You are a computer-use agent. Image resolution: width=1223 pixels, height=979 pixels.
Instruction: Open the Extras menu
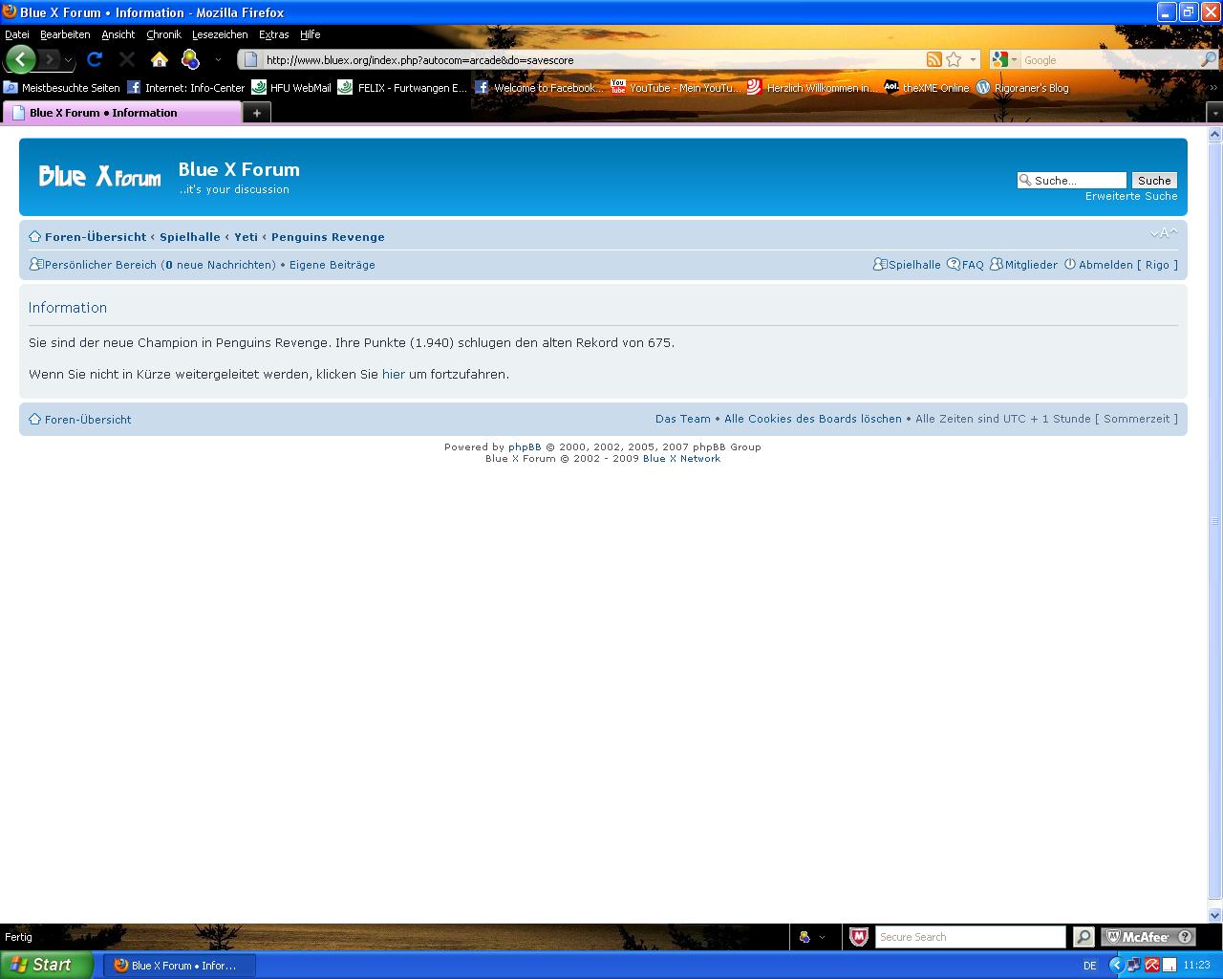273,34
